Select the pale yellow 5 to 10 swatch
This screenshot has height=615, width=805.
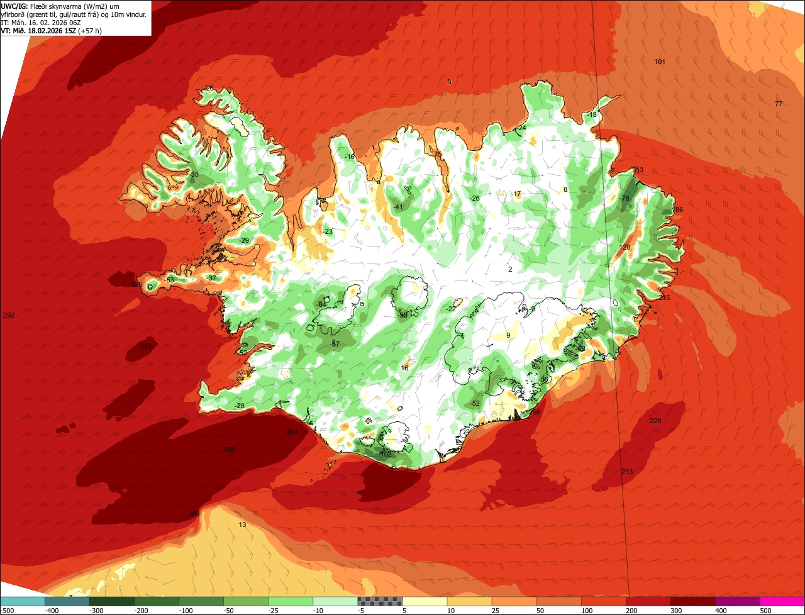click(425, 602)
